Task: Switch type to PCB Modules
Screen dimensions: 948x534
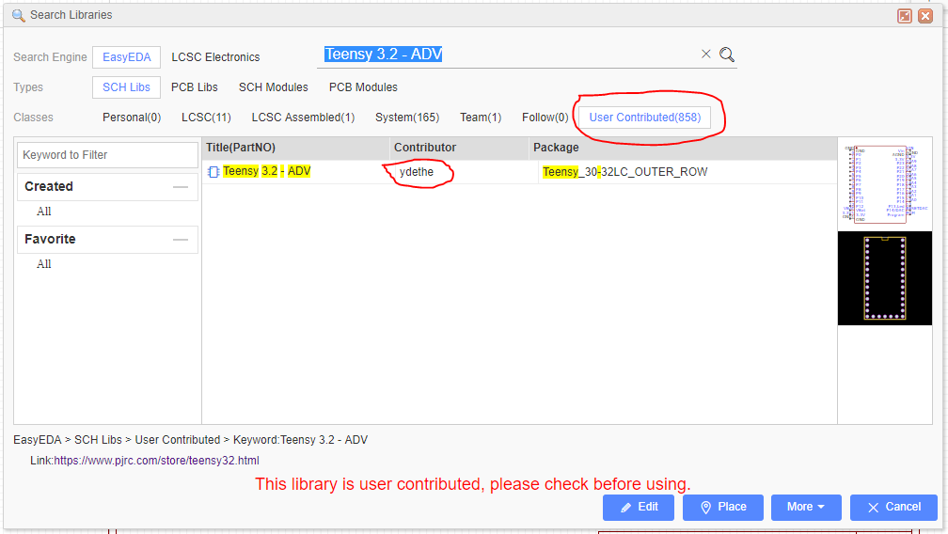Action: click(x=363, y=87)
